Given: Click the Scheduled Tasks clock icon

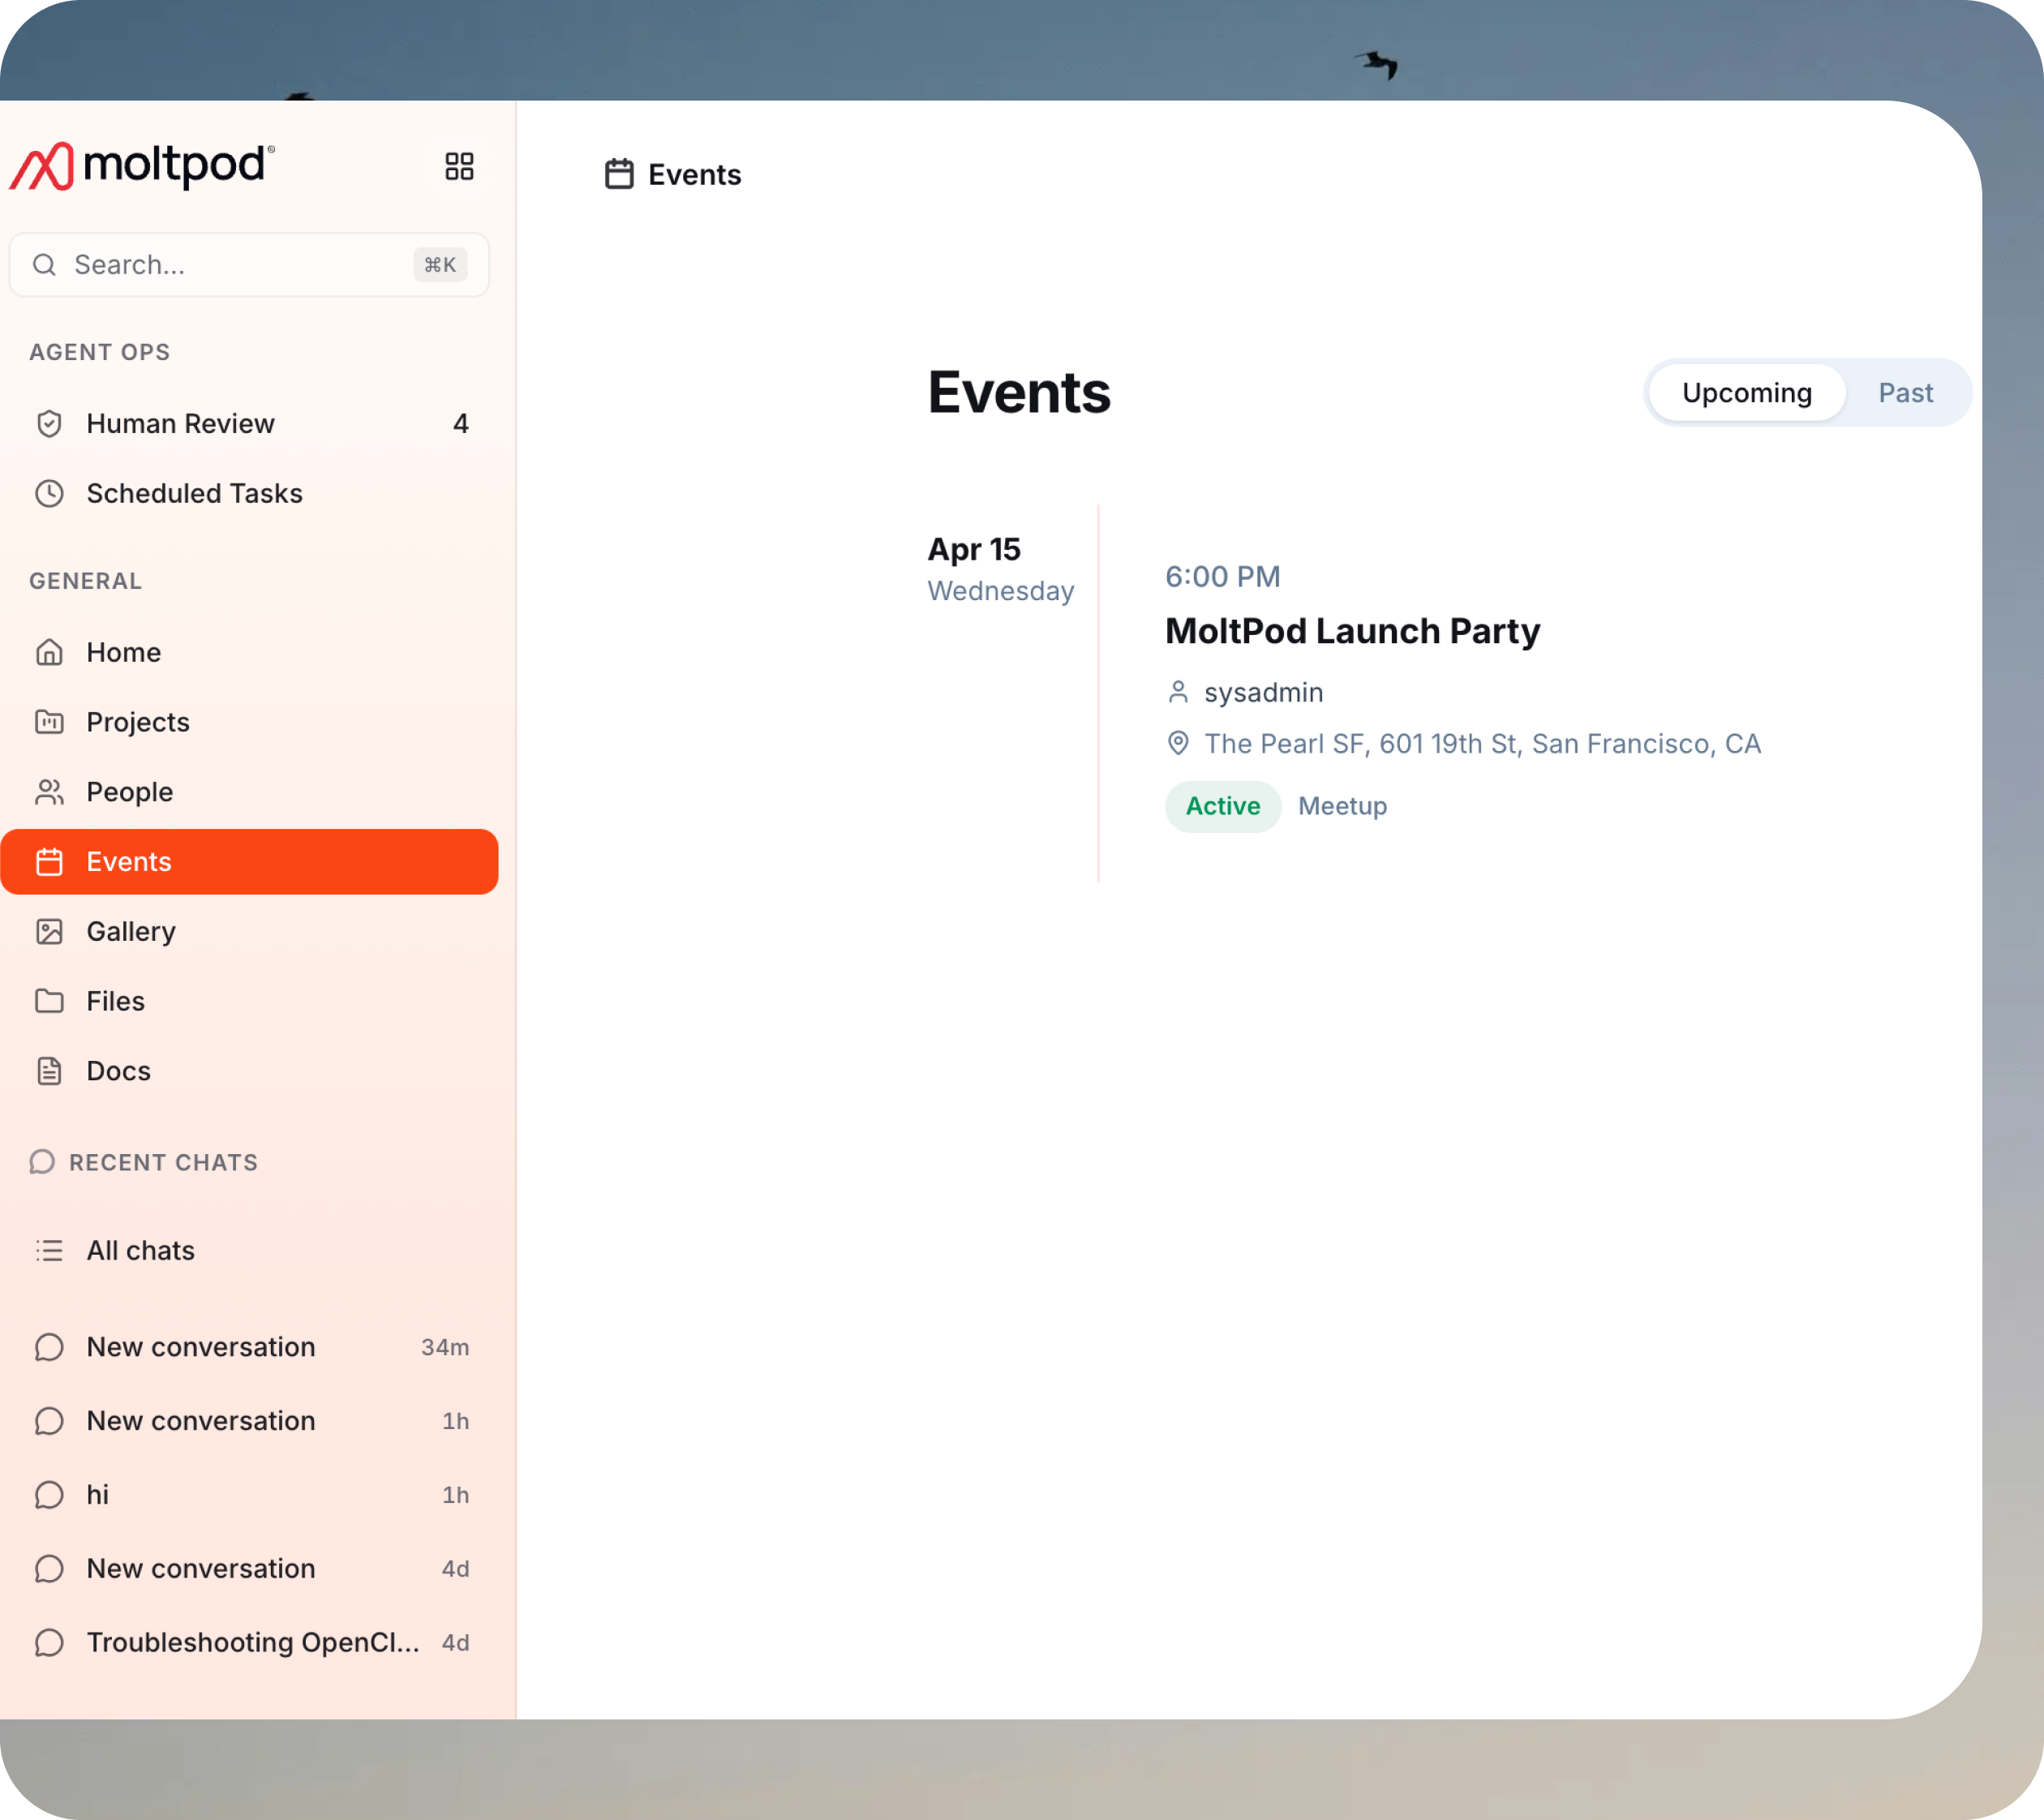Looking at the screenshot, I should click(x=49, y=494).
